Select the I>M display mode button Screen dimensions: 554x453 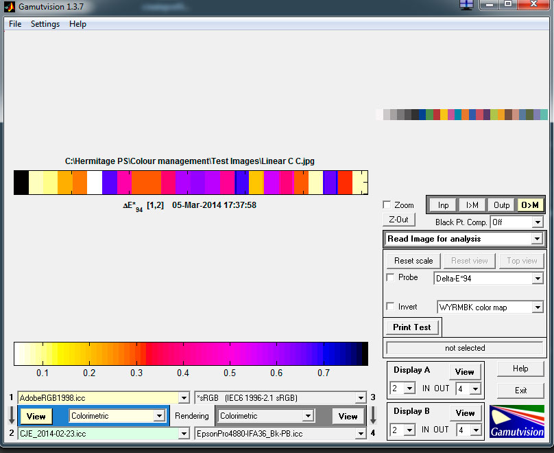[x=472, y=205]
